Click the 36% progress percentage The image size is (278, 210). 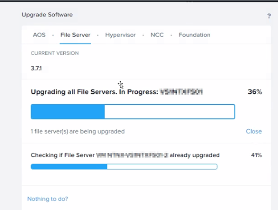click(255, 91)
